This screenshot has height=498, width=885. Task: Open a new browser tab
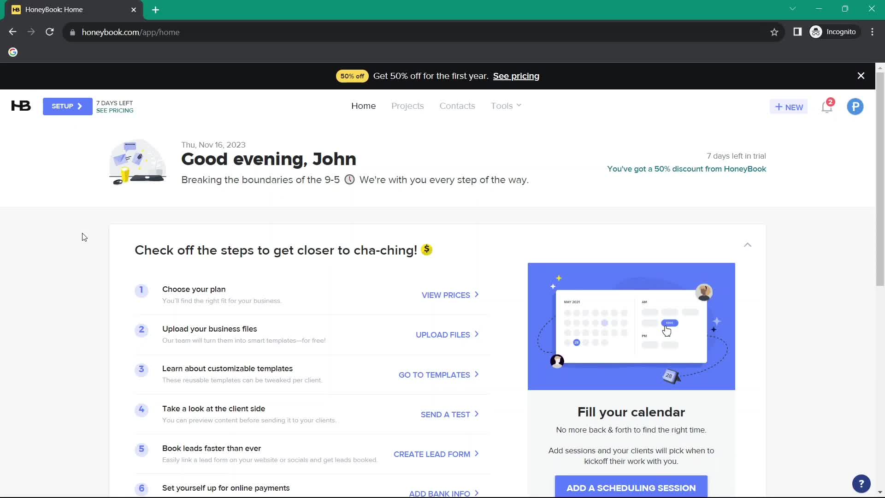(x=155, y=10)
